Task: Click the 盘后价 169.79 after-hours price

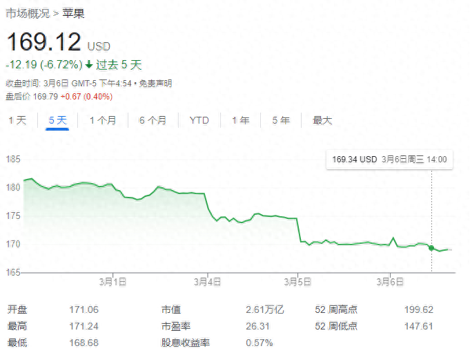Action: tap(32, 97)
